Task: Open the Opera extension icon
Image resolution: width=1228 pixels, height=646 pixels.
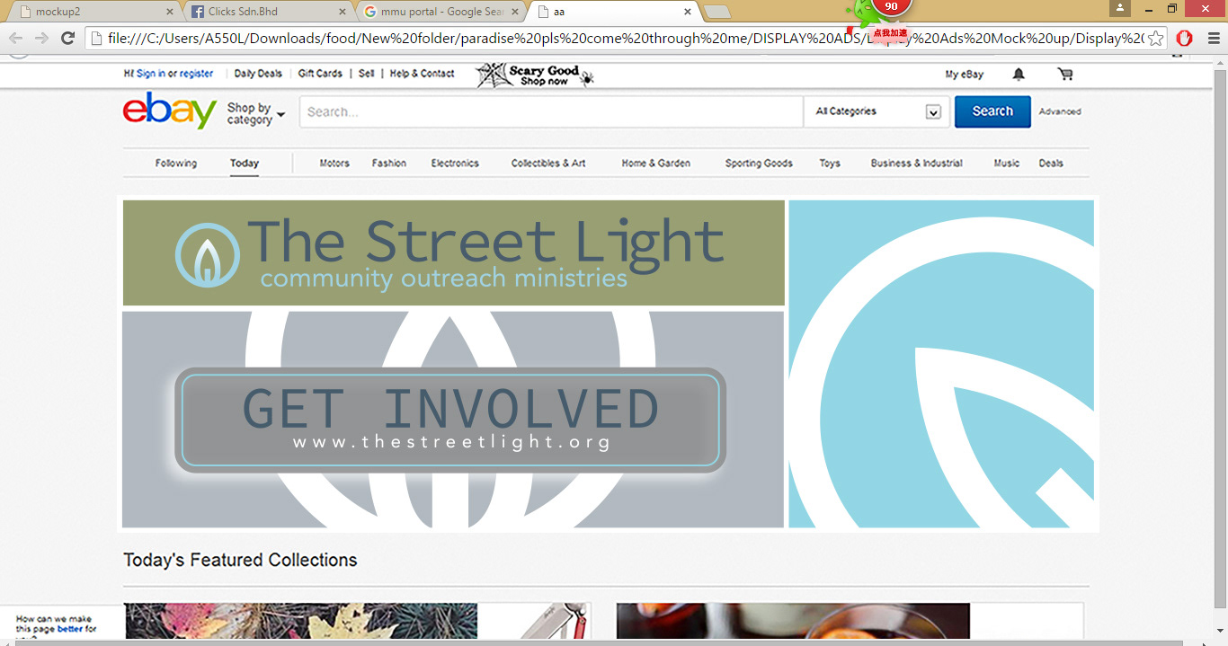Action: pyautogui.click(x=1185, y=38)
